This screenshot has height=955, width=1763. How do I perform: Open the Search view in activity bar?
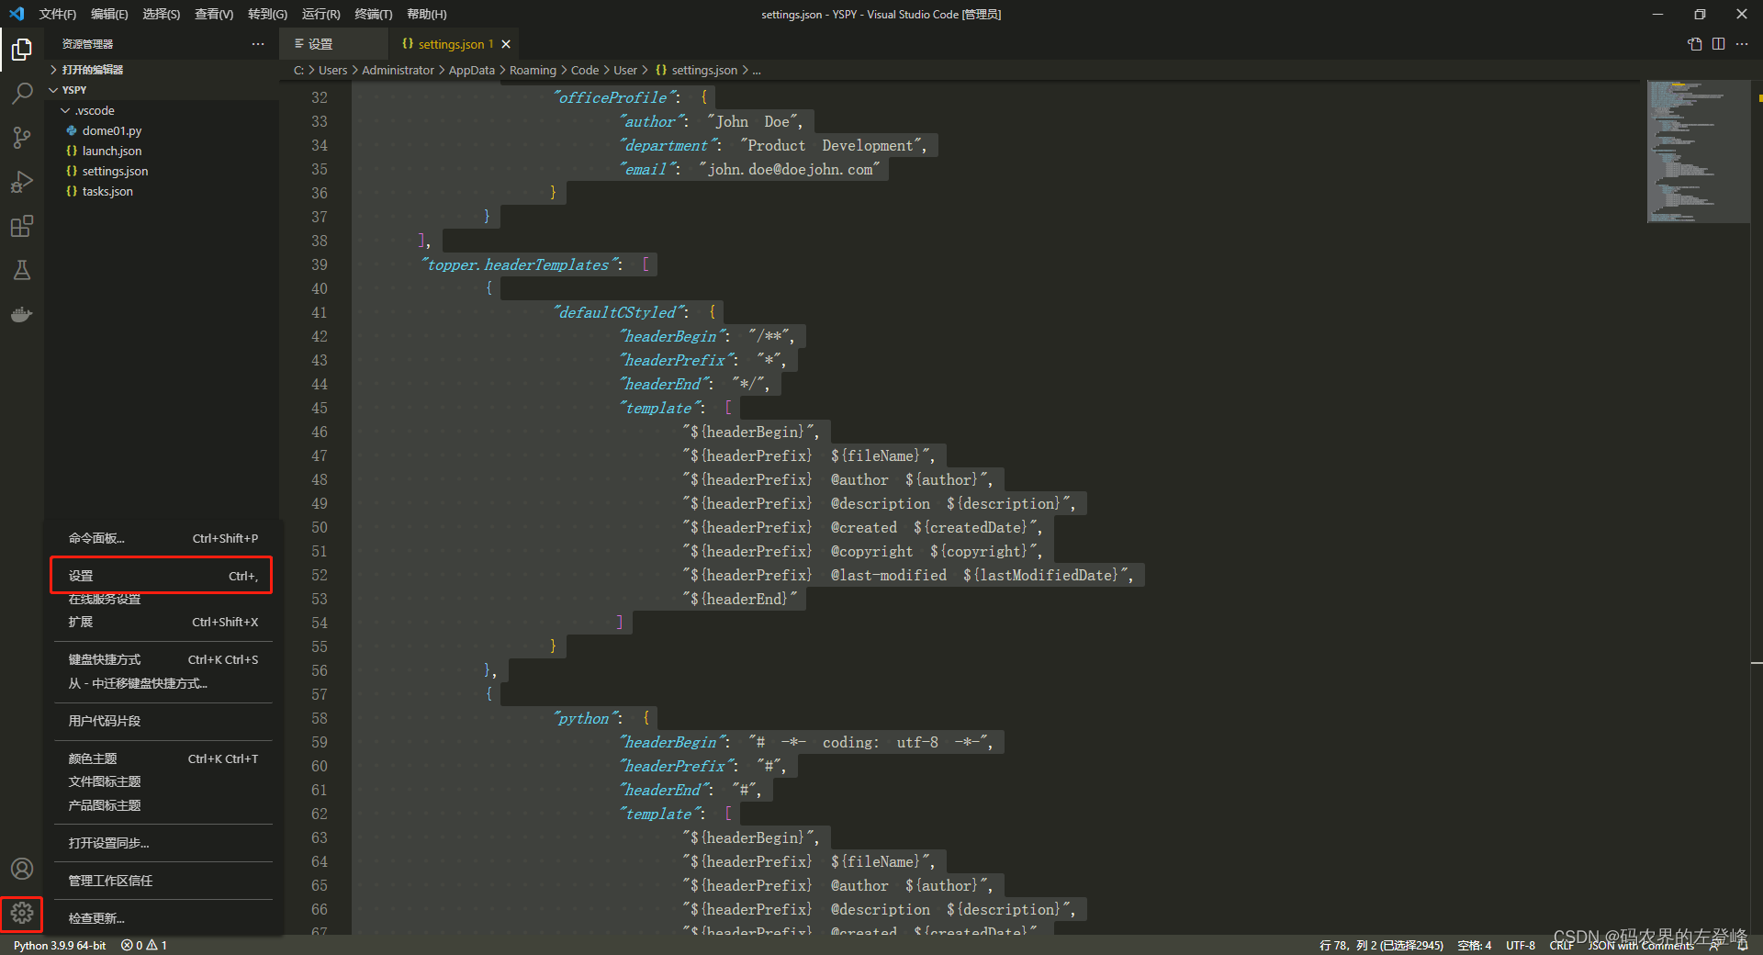[22, 93]
